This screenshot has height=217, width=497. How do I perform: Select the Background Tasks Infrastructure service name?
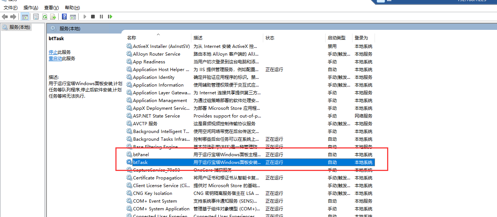161,139
